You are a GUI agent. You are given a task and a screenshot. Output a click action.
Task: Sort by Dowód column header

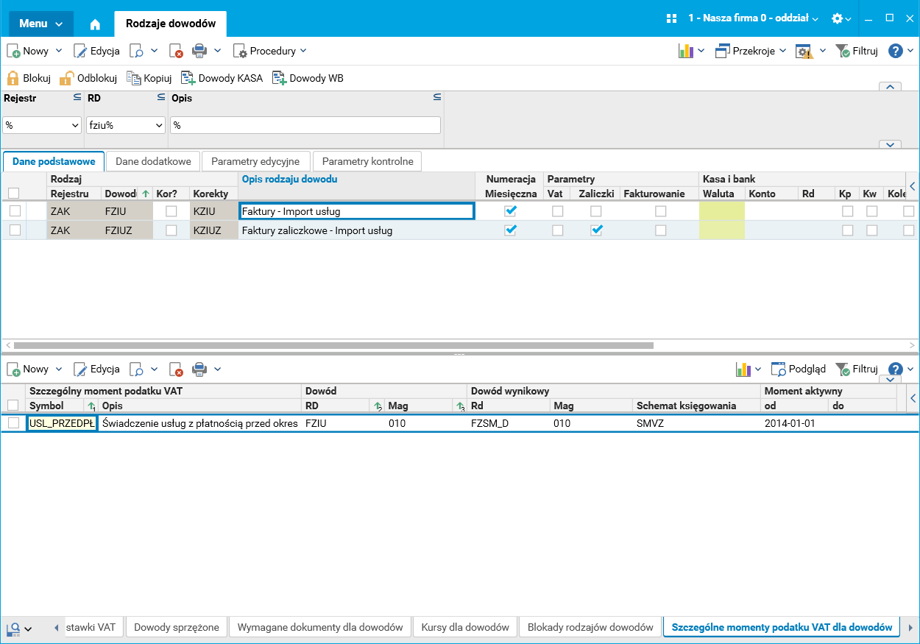click(127, 194)
